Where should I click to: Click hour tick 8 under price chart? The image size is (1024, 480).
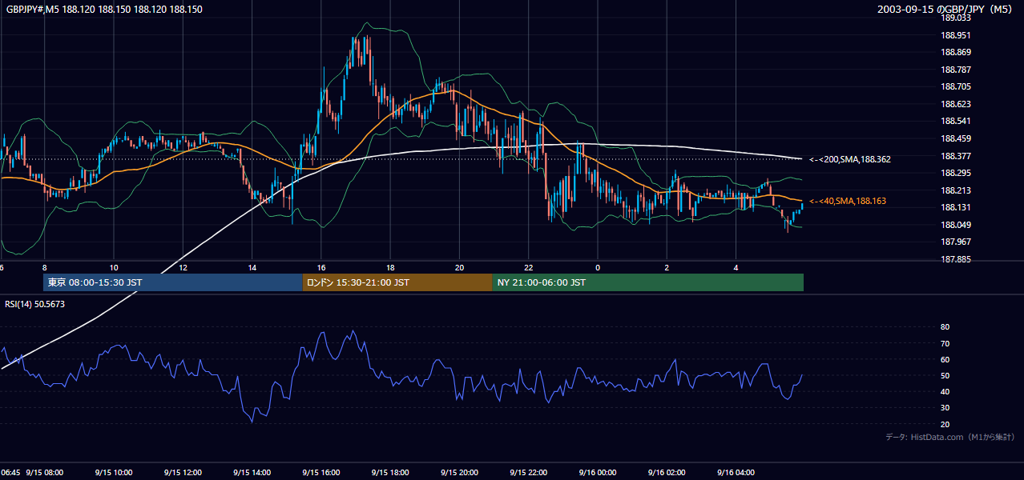(44, 267)
